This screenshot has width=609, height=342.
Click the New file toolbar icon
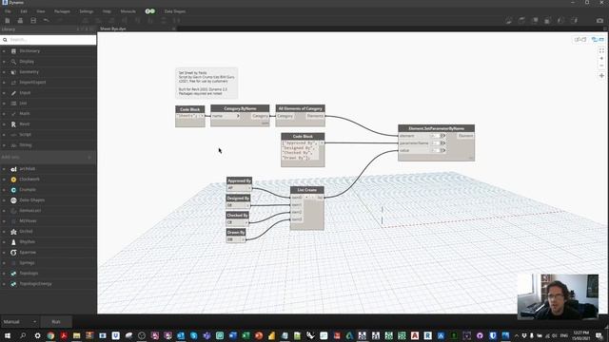point(8,21)
